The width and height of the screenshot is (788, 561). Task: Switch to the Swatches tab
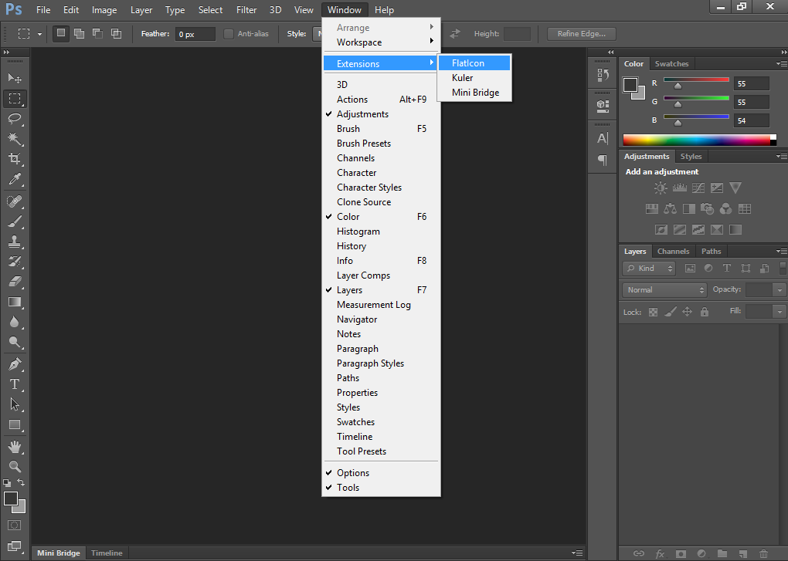coord(671,64)
